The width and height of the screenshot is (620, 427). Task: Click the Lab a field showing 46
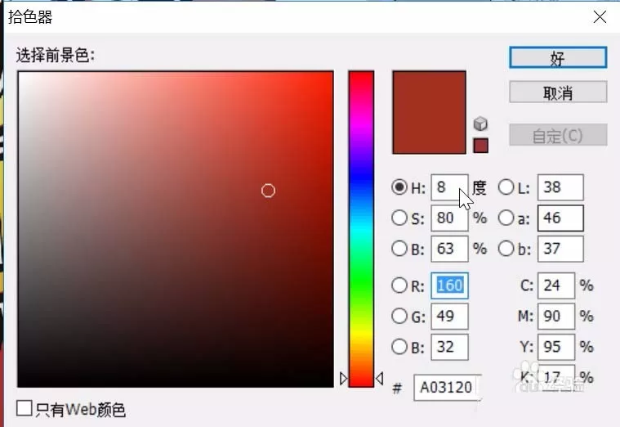[x=560, y=218]
